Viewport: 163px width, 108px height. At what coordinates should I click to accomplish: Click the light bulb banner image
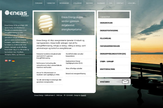45,25
